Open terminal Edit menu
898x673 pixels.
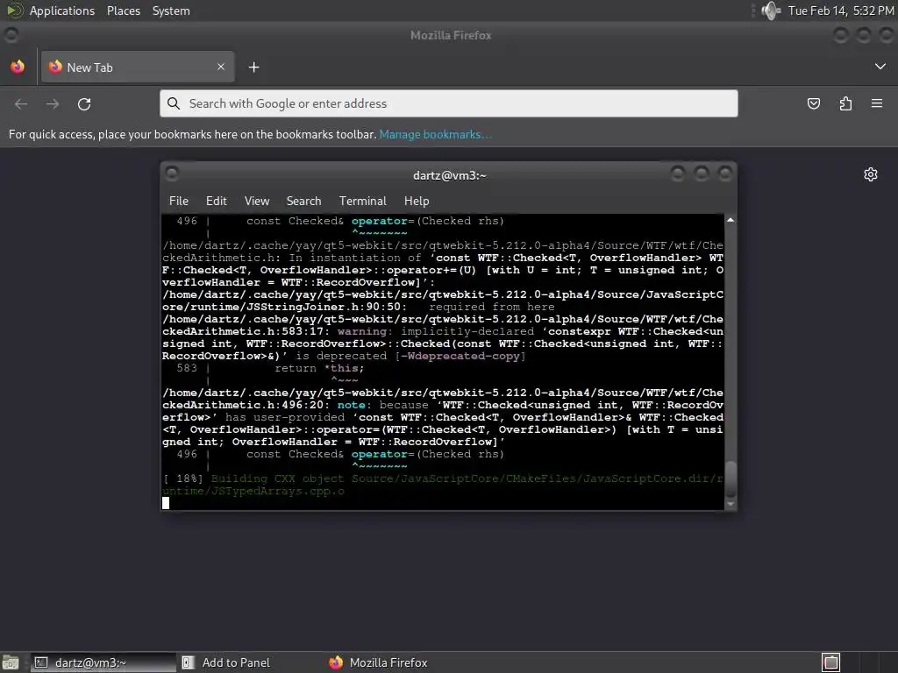(x=217, y=201)
